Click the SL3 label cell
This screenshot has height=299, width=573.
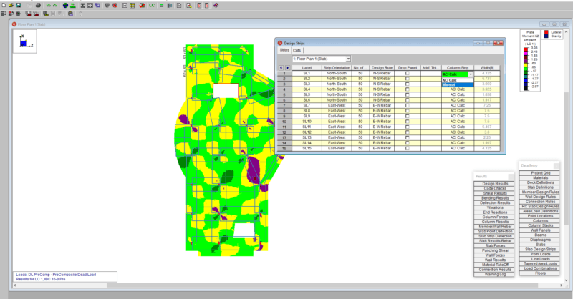[x=307, y=84]
